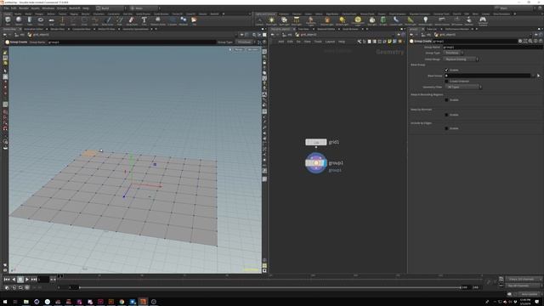Select the Box shelf tool
544x306 pixels.
pos(8,20)
